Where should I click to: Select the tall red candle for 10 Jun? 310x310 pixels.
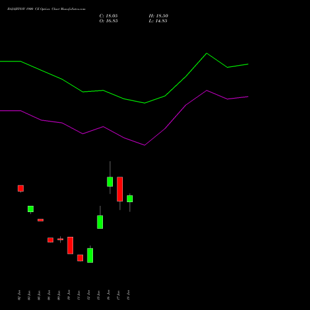tap(70, 246)
